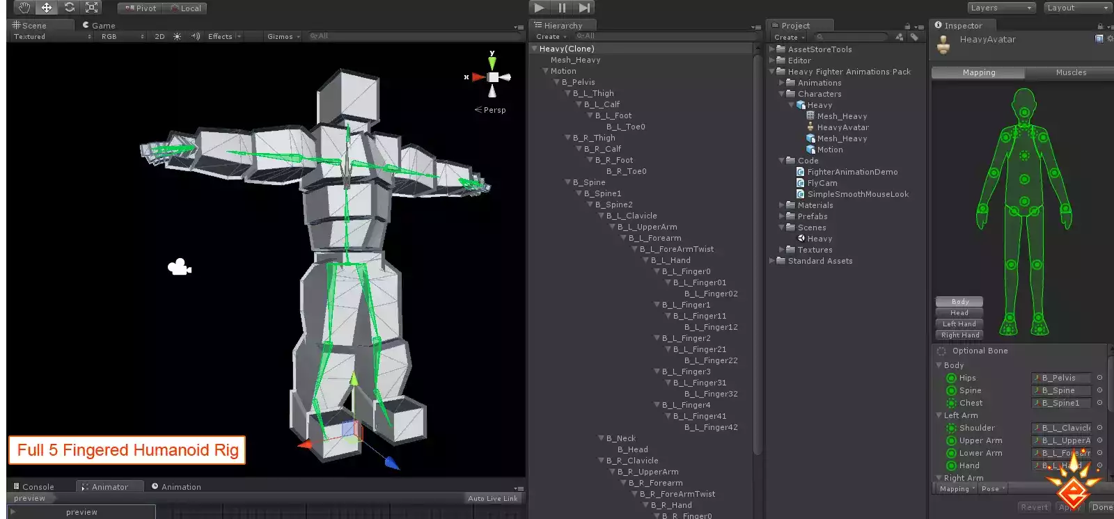The width and height of the screenshot is (1114, 519).
Task: Toggle 2D view mode in Scene
Action: click(159, 36)
